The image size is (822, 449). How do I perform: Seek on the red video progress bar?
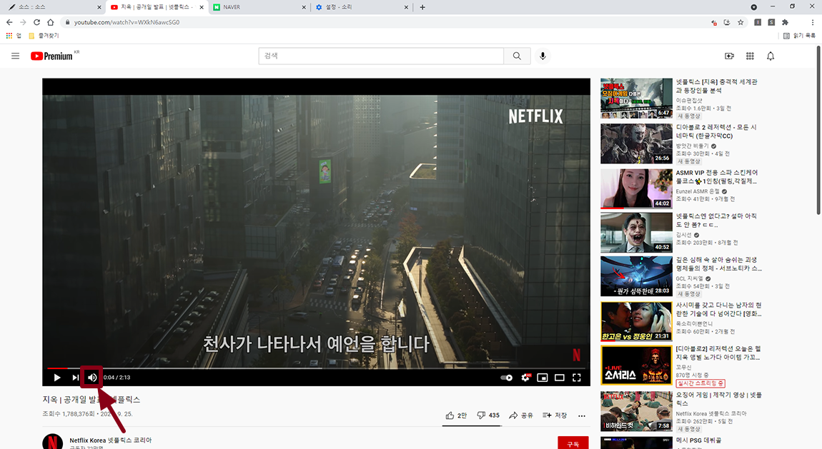point(316,368)
